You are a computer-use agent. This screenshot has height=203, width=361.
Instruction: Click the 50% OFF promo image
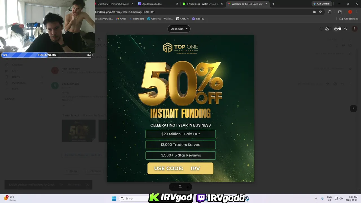pos(180,108)
